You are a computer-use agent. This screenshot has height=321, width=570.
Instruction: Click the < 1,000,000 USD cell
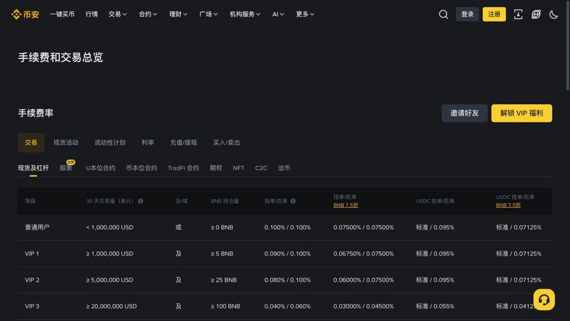pyautogui.click(x=110, y=227)
